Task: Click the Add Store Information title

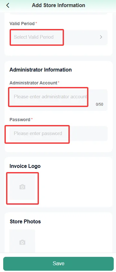Action: 58,5
